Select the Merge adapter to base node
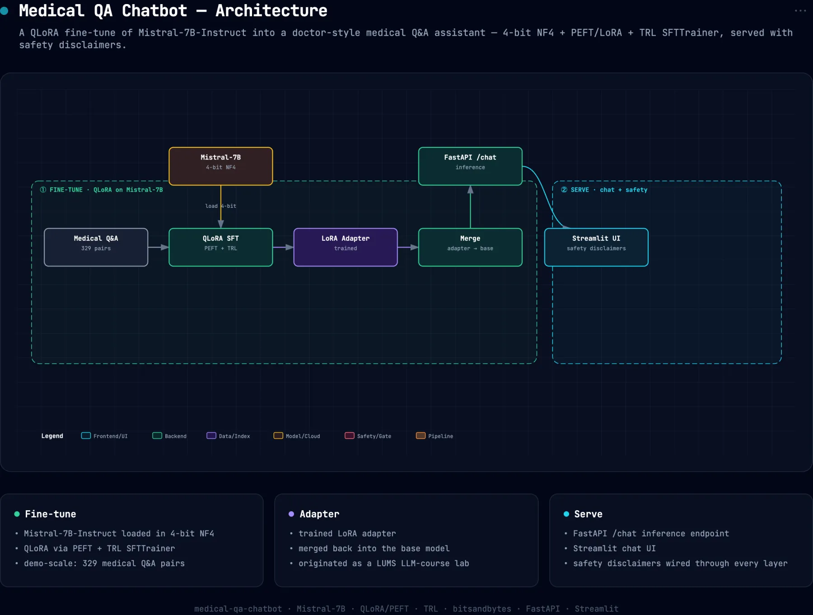 (x=470, y=247)
